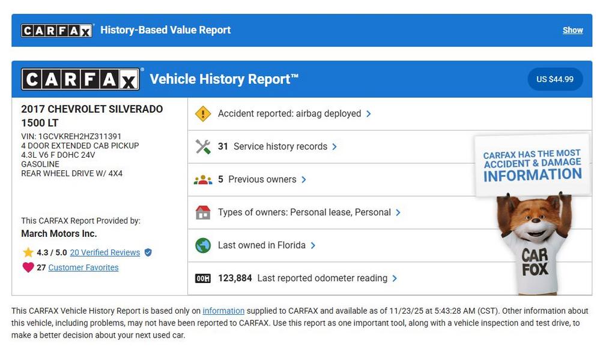Click the globe icon beside Last owned

[x=203, y=245]
